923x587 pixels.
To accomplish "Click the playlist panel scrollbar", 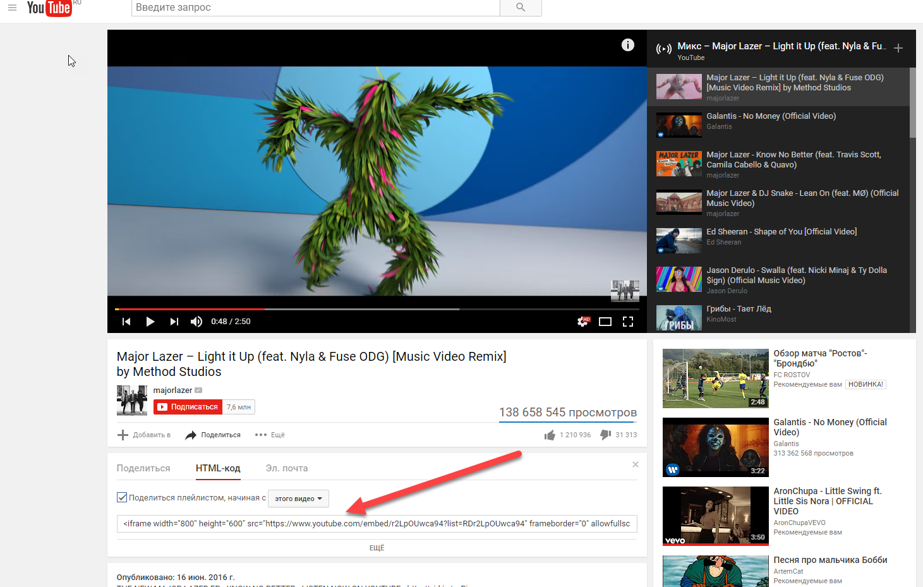I will [913, 102].
